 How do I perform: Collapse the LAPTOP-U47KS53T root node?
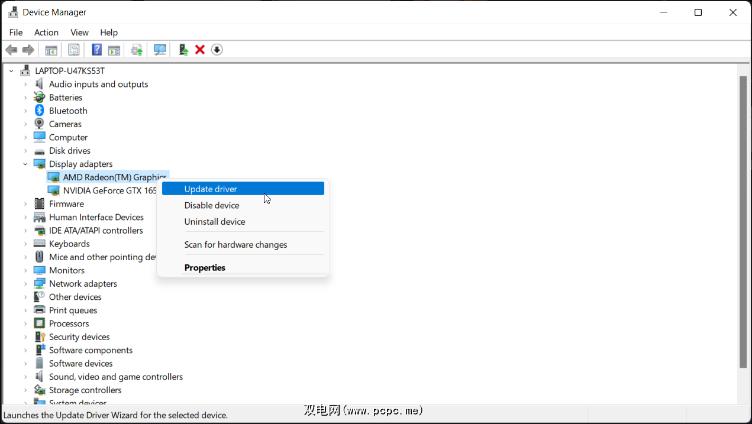tap(11, 71)
